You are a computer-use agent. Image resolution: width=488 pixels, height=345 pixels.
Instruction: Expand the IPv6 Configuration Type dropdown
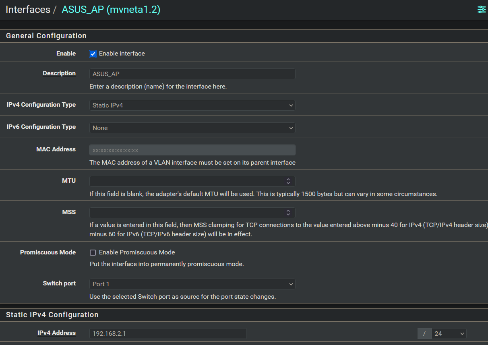pyautogui.click(x=192, y=128)
